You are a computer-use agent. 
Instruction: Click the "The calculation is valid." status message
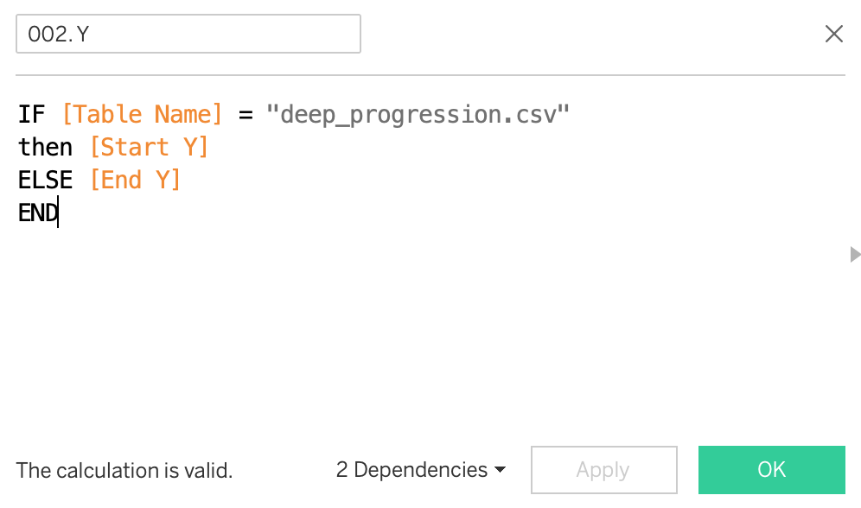124,471
